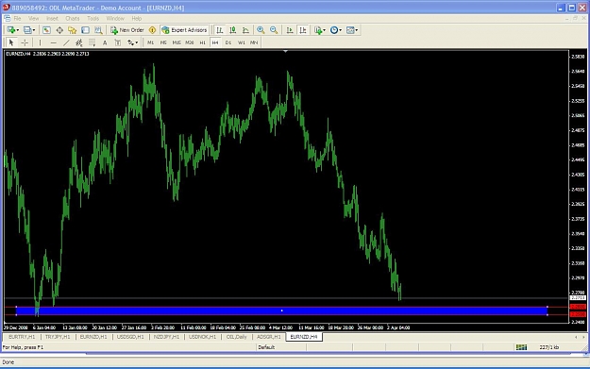
Task: Switch to bar chart display
Action: [220, 30]
